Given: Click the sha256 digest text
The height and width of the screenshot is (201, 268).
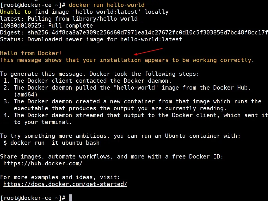Looking at the screenshot, I should tap(148, 32).
